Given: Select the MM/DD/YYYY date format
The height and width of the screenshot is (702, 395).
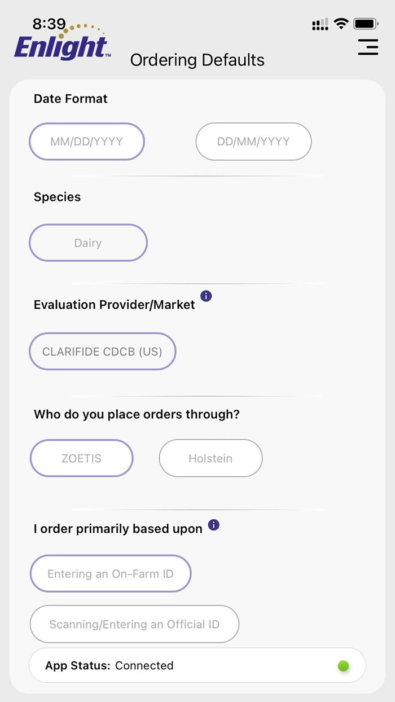Looking at the screenshot, I should pyautogui.click(x=87, y=142).
